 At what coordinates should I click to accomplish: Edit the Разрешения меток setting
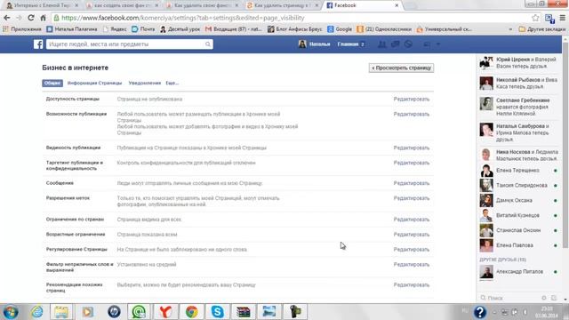coord(412,198)
